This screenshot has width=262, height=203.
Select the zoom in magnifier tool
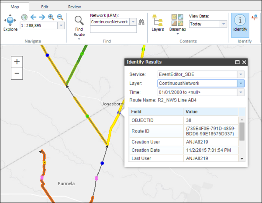51,17
